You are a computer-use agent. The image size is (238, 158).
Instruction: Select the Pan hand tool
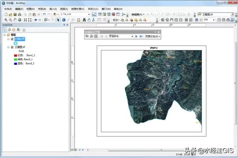point(15,20)
